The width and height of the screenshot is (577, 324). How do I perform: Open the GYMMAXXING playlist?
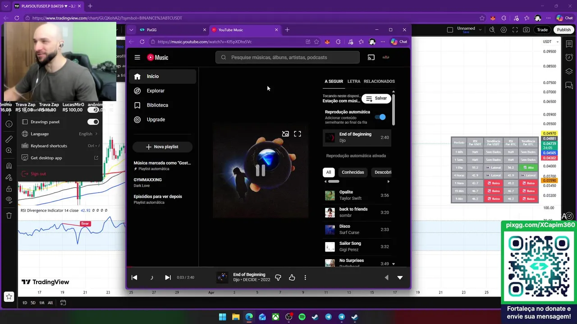pos(163,182)
